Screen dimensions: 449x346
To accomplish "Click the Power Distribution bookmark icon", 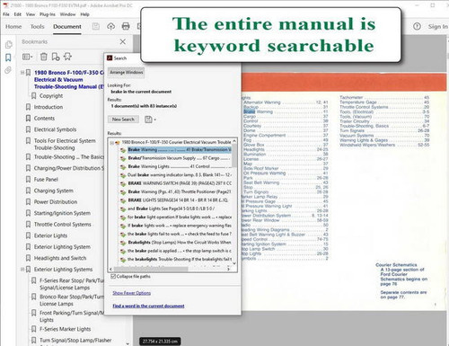I will point(28,202).
